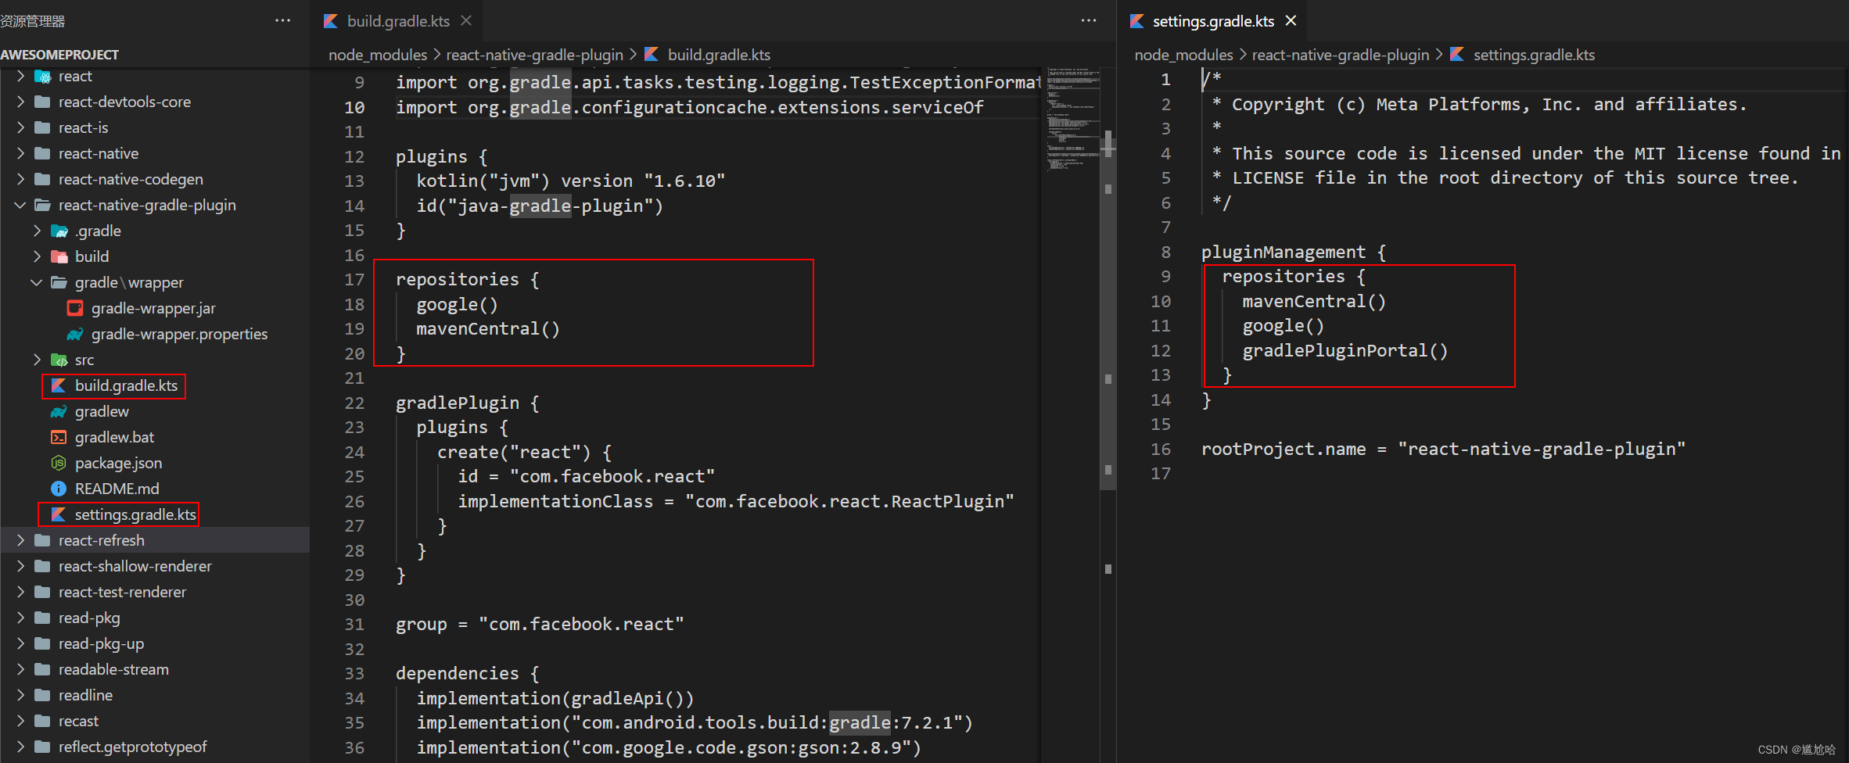
Task: Click the gradlew.bat batch file icon
Action: pos(58,437)
